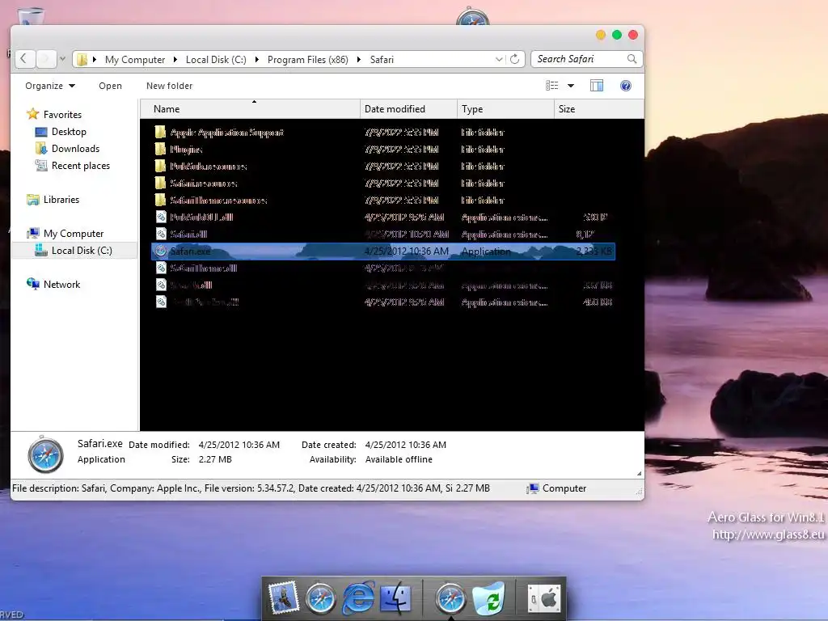Screen dimensions: 828x621
Task: Refresh the Safari folder view
Action: point(515,59)
